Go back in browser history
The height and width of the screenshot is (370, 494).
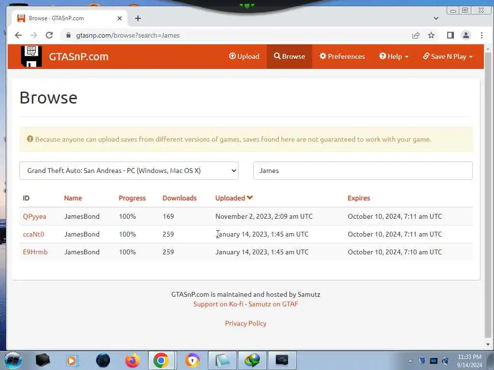(x=18, y=35)
